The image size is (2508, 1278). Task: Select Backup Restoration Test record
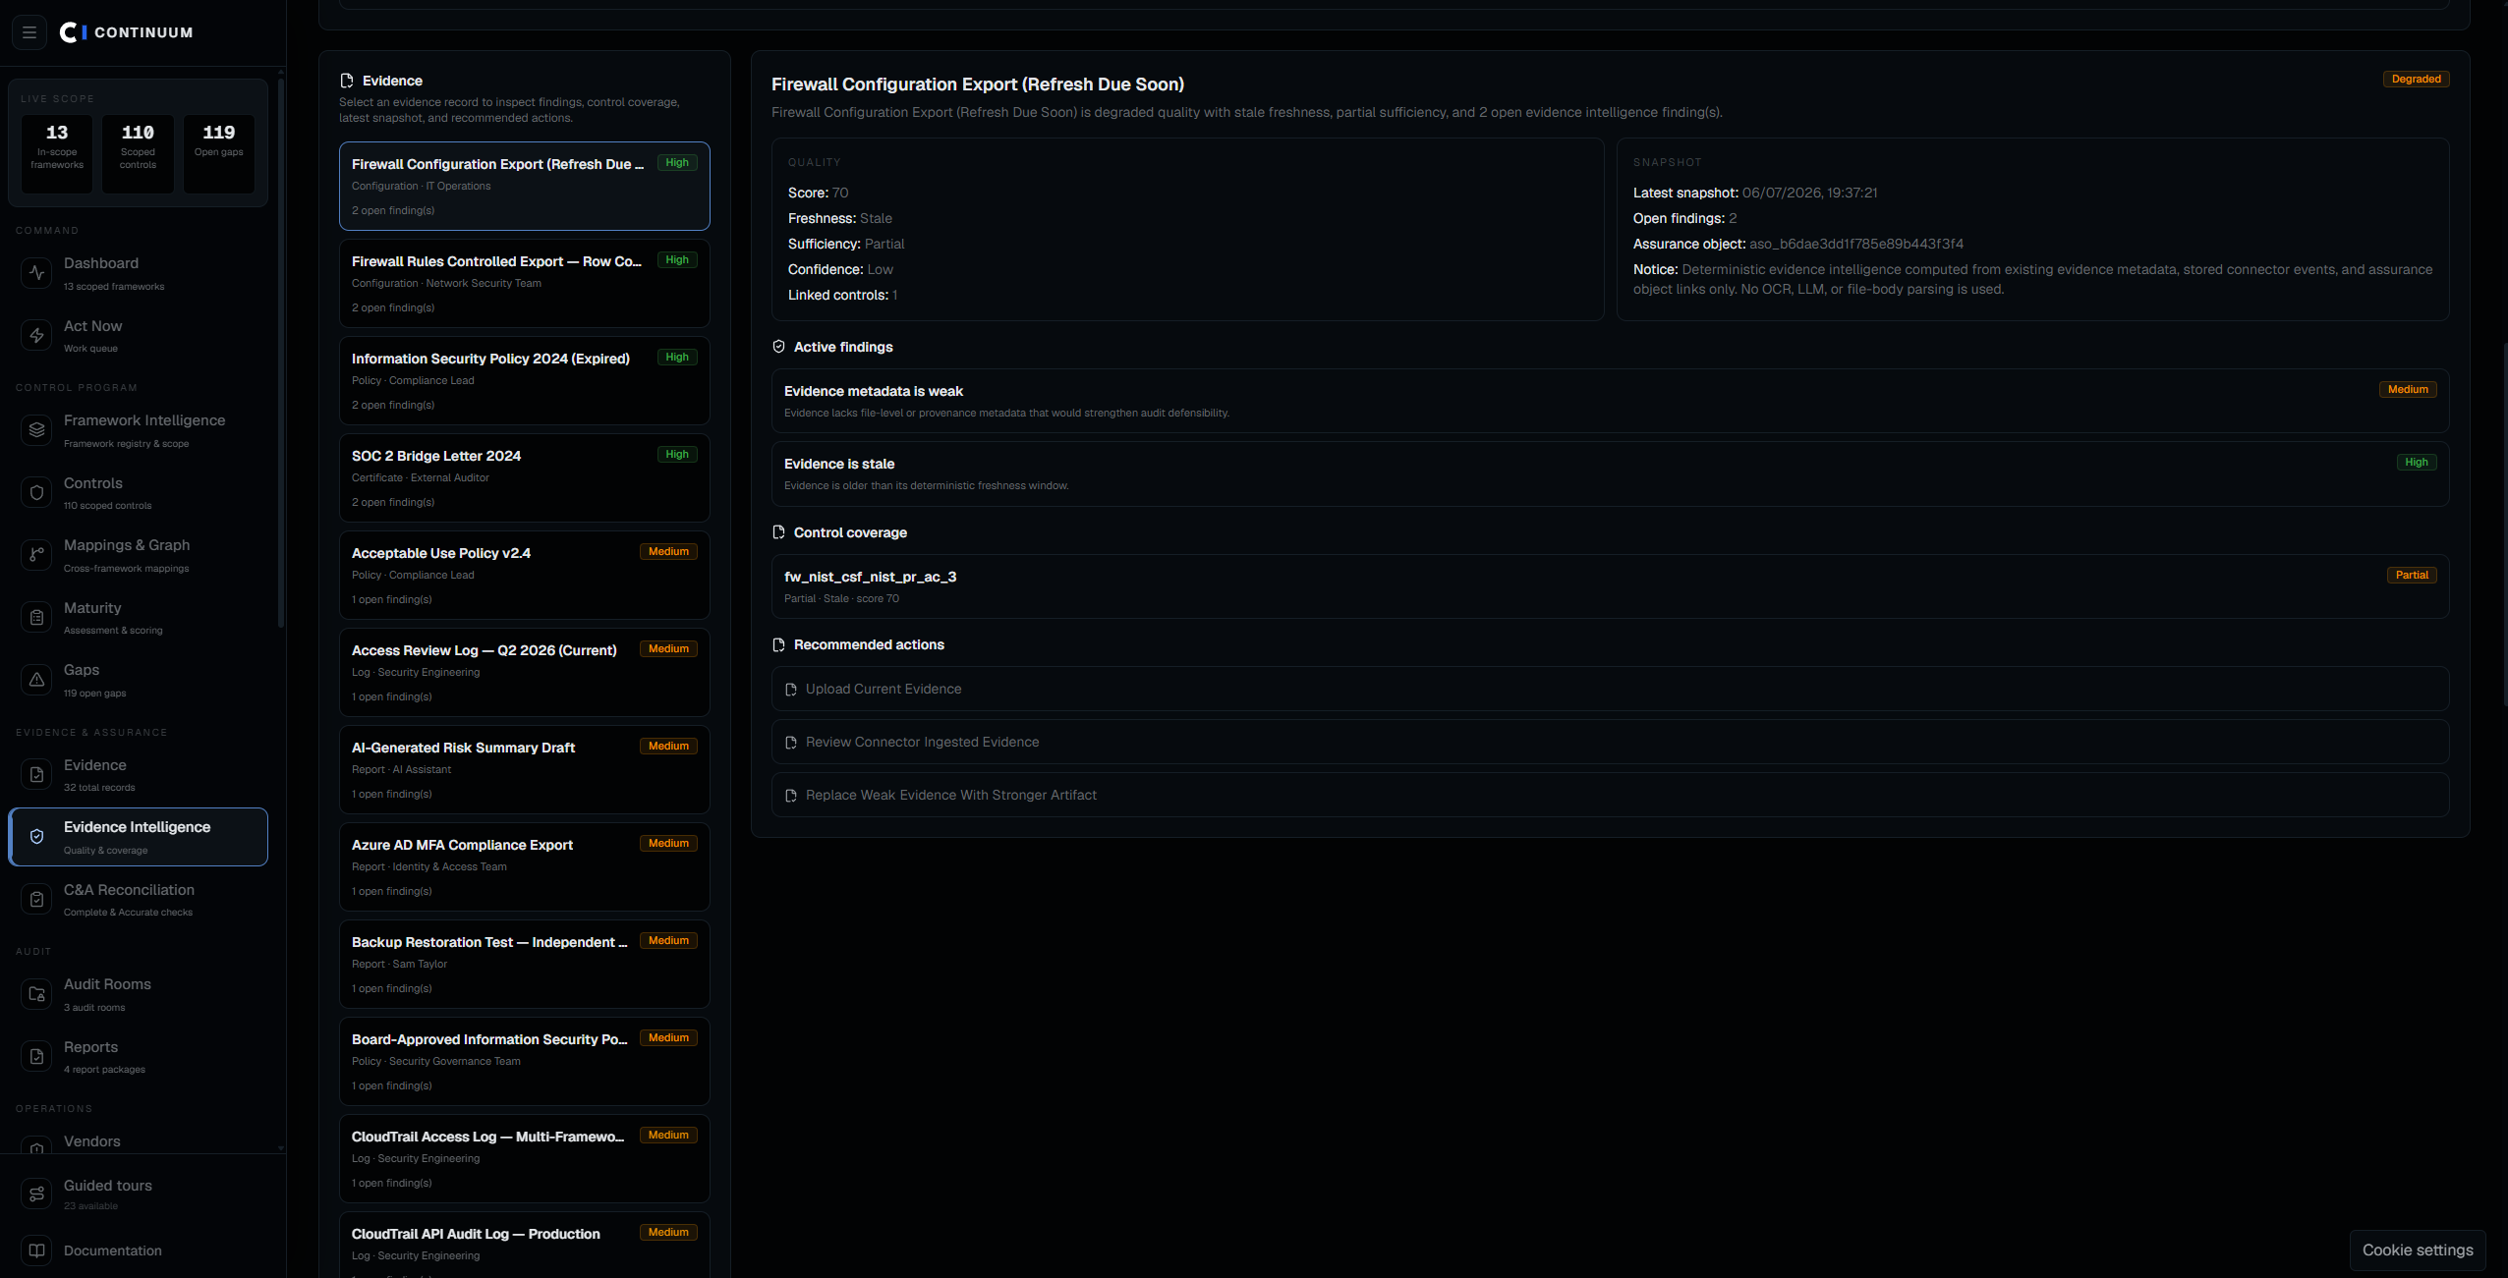tap(525, 965)
